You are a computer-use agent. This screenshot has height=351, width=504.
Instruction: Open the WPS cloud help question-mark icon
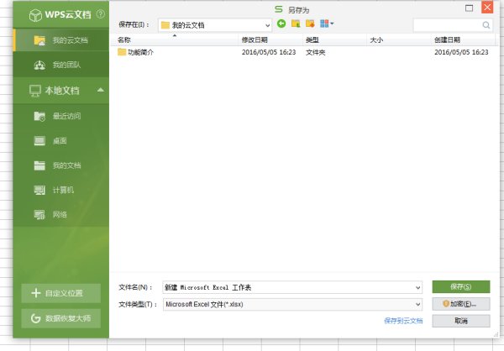(101, 14)
